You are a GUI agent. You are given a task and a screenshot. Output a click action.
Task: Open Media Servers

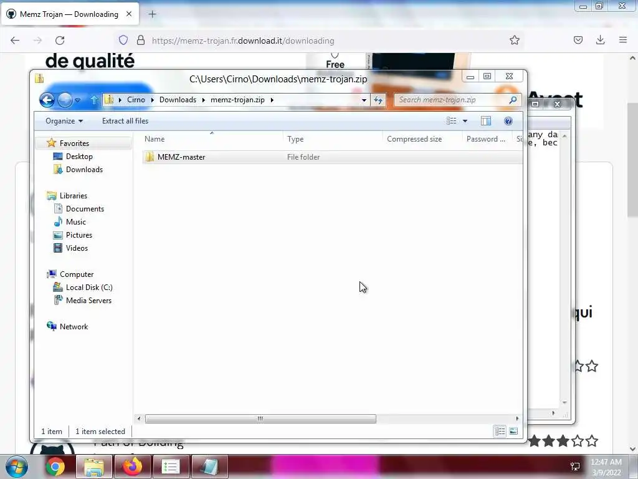coord(88,301)
